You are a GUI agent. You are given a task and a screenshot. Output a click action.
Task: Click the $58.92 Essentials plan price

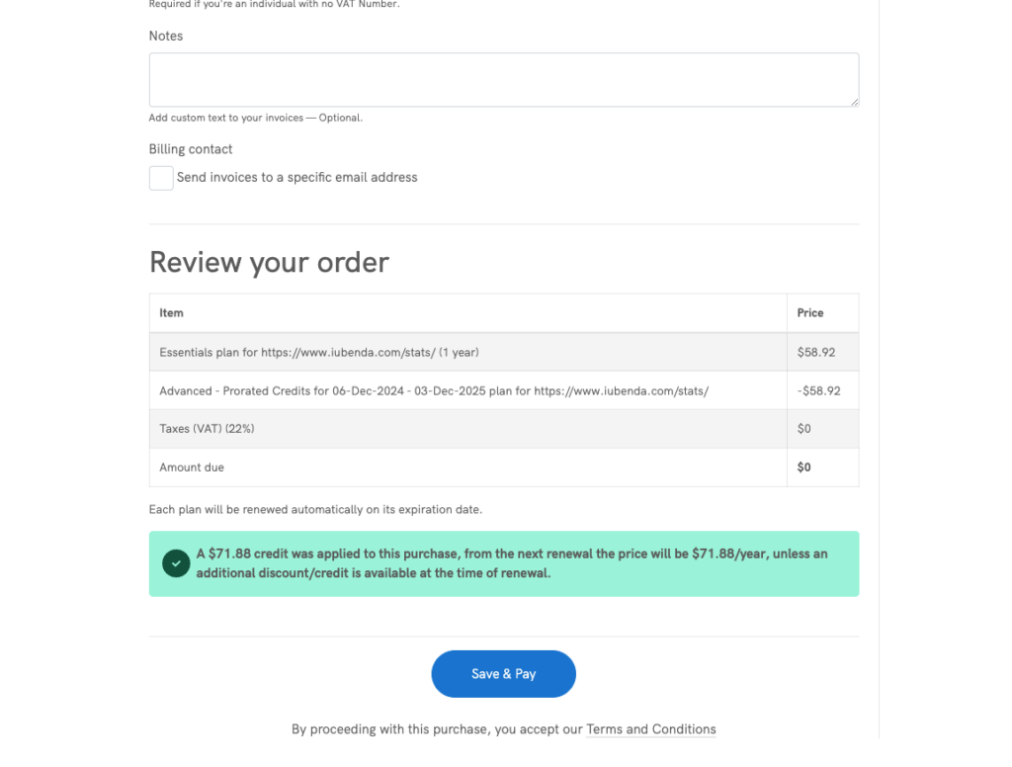(x=815, y=352)
